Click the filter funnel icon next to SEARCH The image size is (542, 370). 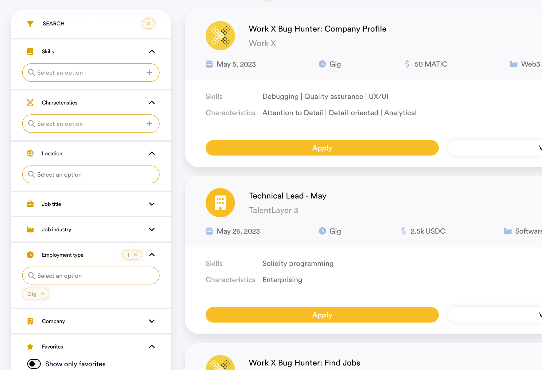pyautogui.click(x=30, y=23)
